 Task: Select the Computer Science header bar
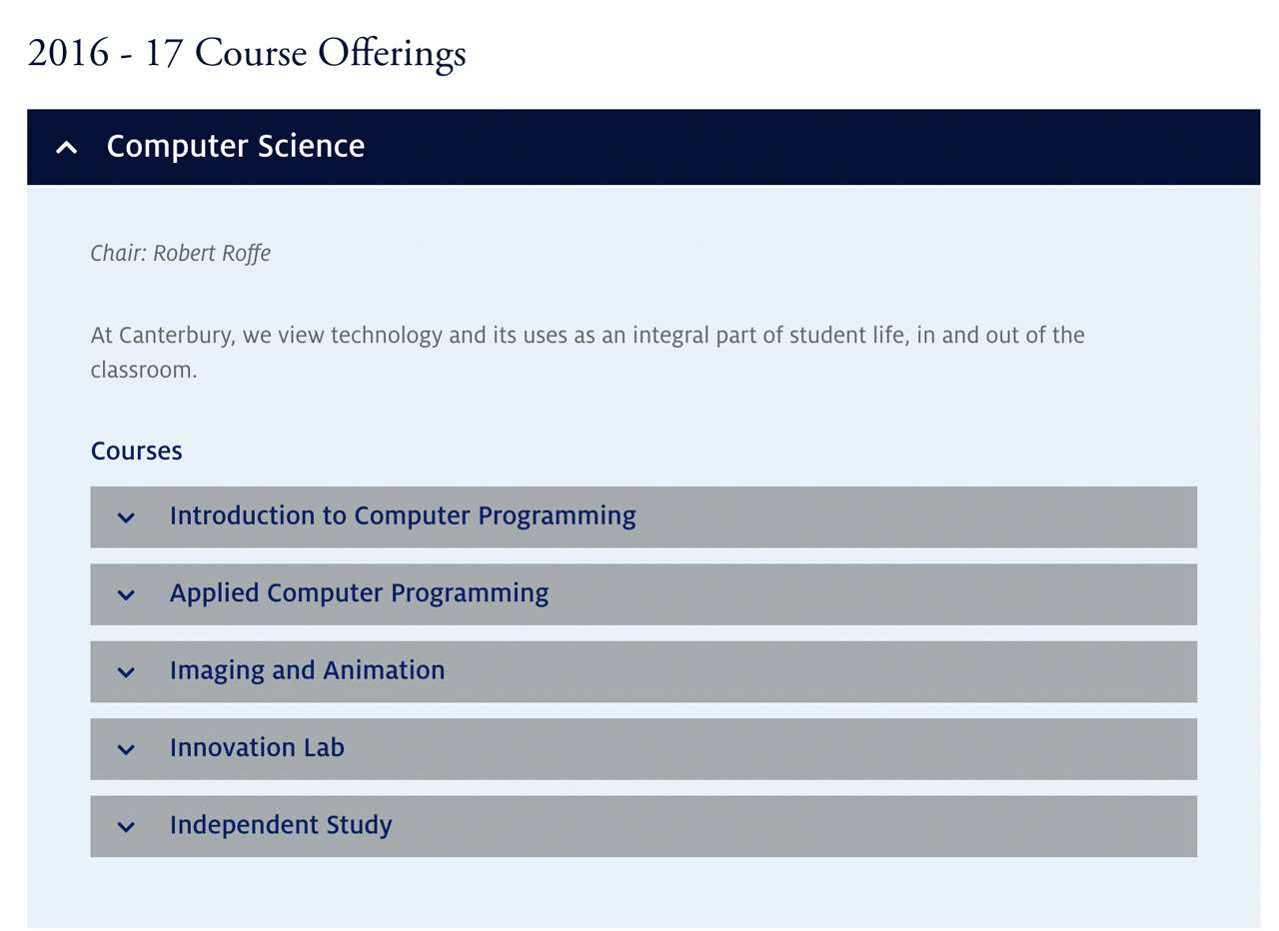point(639,147)
